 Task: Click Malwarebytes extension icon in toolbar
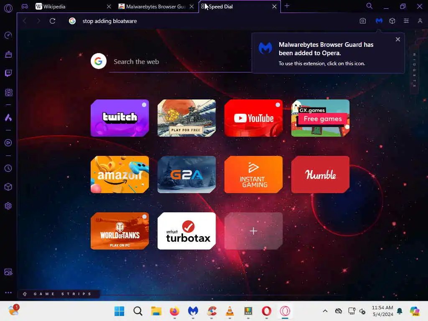coord(379,21)
